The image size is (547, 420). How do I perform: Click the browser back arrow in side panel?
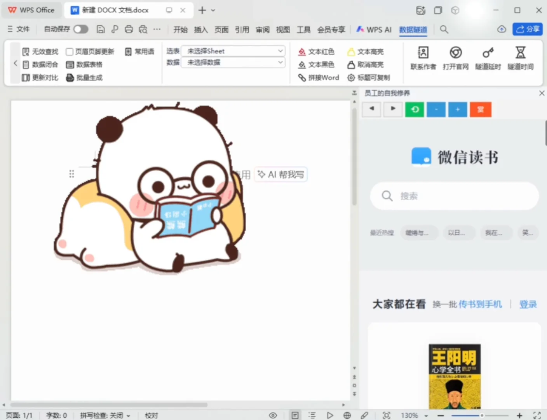(372, 109)
